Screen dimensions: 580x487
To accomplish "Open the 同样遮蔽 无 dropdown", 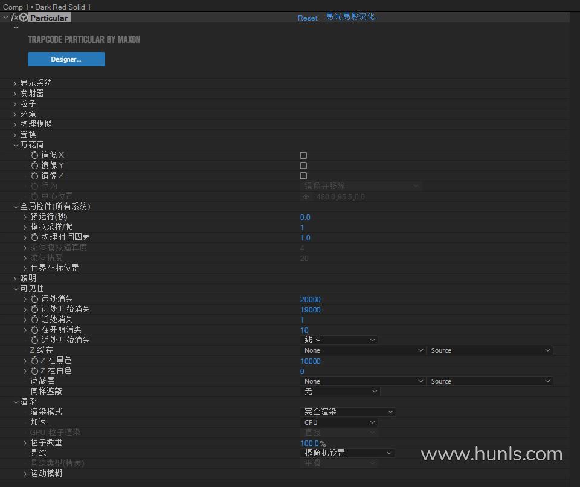I will 340,392.
